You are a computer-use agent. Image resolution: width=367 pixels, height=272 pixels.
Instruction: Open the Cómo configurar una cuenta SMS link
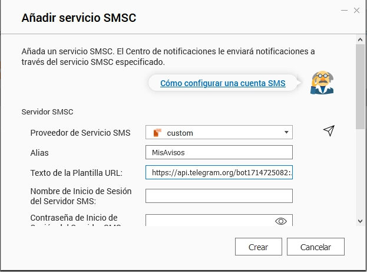tap(223, 83)
